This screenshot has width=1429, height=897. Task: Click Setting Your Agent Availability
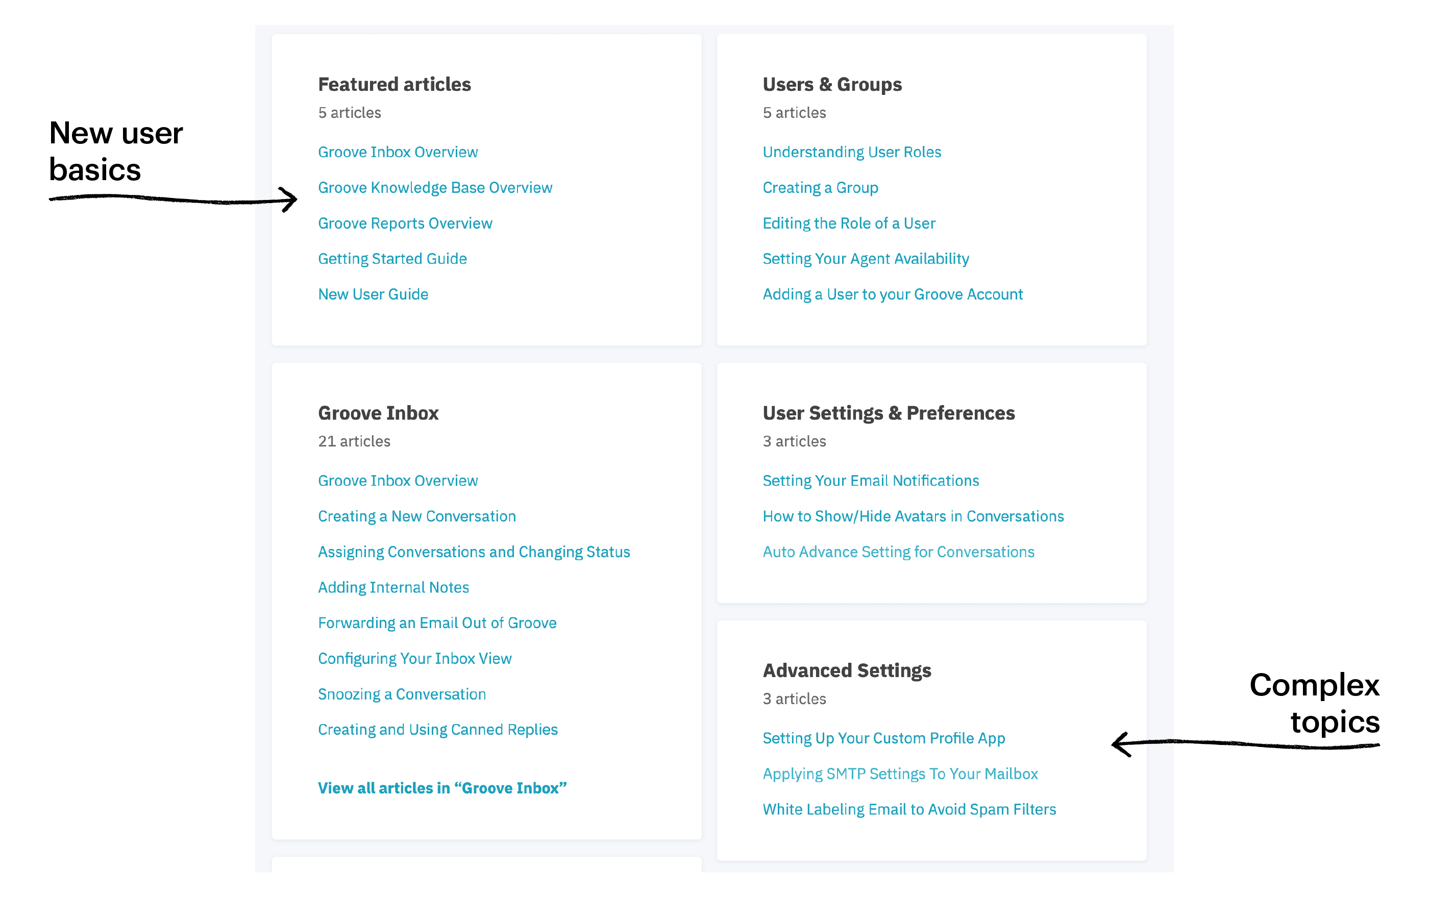pos(866,257)
